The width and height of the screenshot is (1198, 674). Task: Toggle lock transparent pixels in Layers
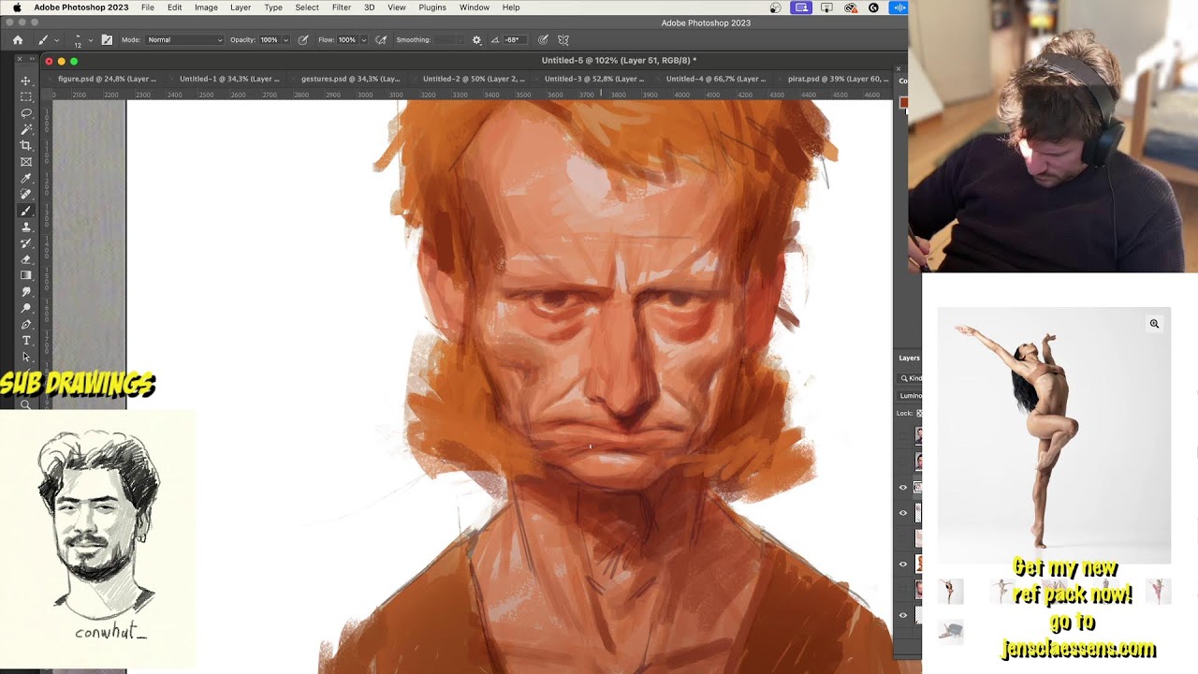click(x=919, y=413)
